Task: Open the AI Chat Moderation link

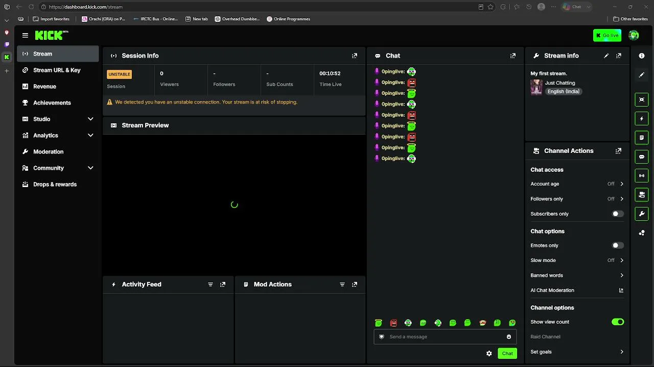Action: [x=577, y=290]
